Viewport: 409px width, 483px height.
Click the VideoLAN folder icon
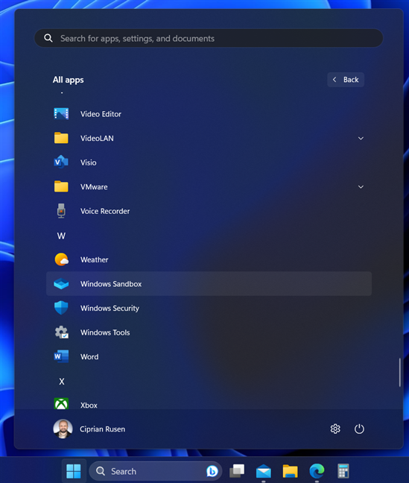pos(61,138)
